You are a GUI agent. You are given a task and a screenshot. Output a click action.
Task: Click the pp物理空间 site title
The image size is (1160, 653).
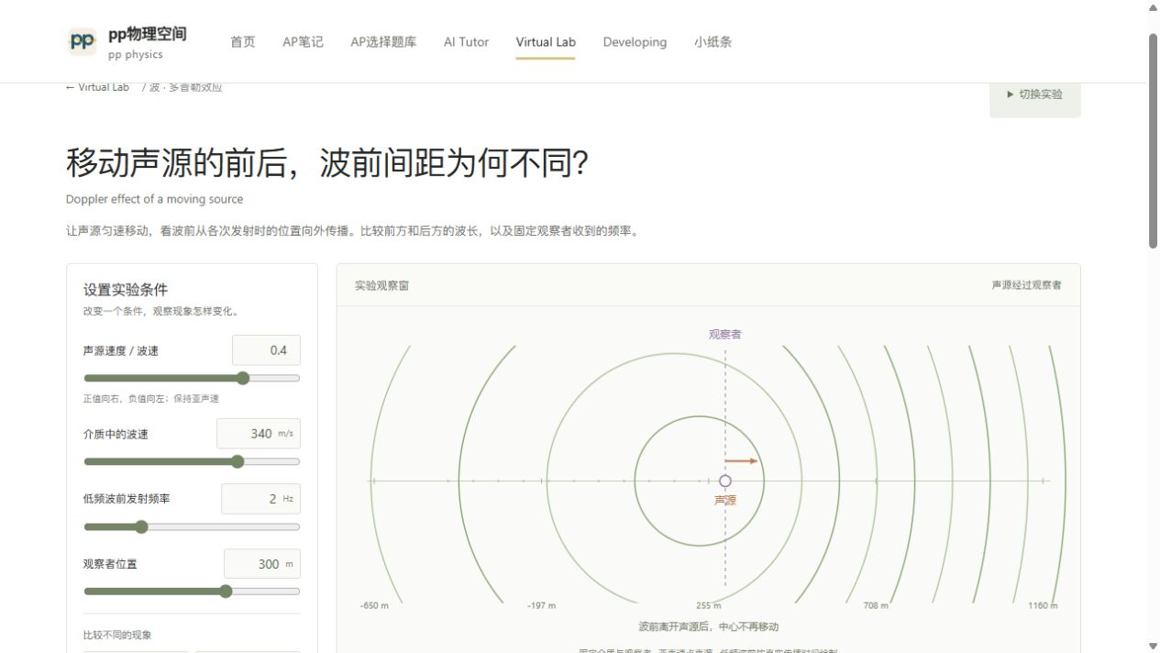pyautogui.click(x=148, y=34)
